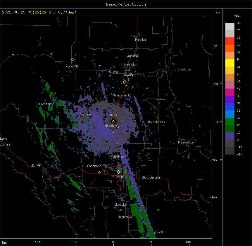Pick the purple 39-36 dBZ legend swatch
Screen dimensions: 252x246
tap(230, 100)
